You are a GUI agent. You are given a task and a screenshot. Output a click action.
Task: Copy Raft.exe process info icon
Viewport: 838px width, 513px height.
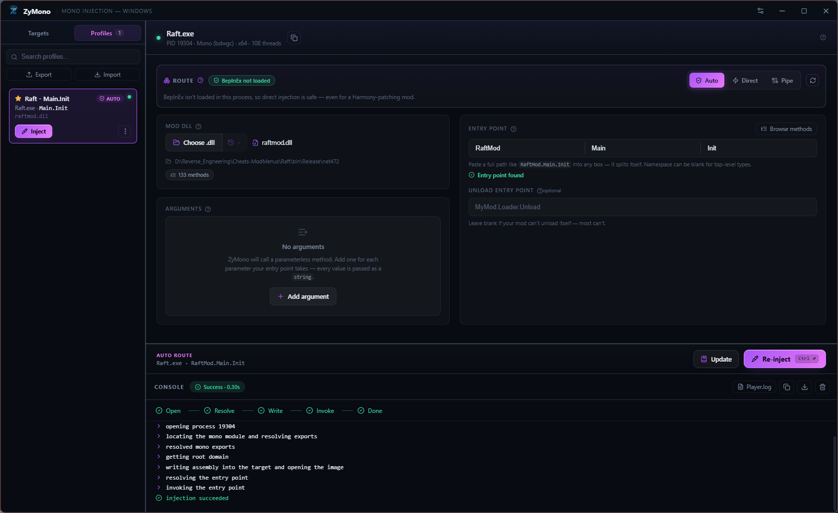(x=294, y=38)
